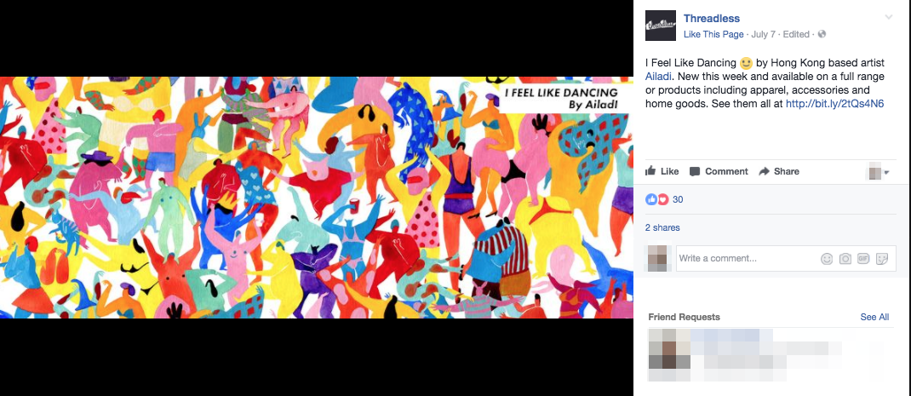Click the Write a comment field
Screen dimensions: 911x396
[x=747, y=258]
